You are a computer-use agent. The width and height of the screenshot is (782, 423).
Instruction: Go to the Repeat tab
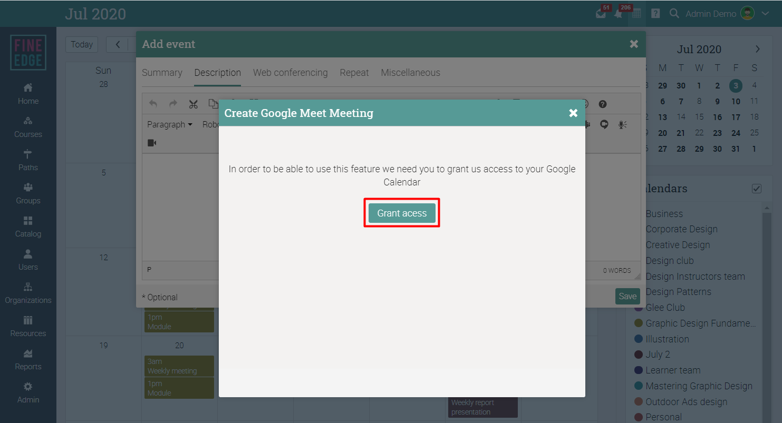pyautogui.click(x=354, y=73)
